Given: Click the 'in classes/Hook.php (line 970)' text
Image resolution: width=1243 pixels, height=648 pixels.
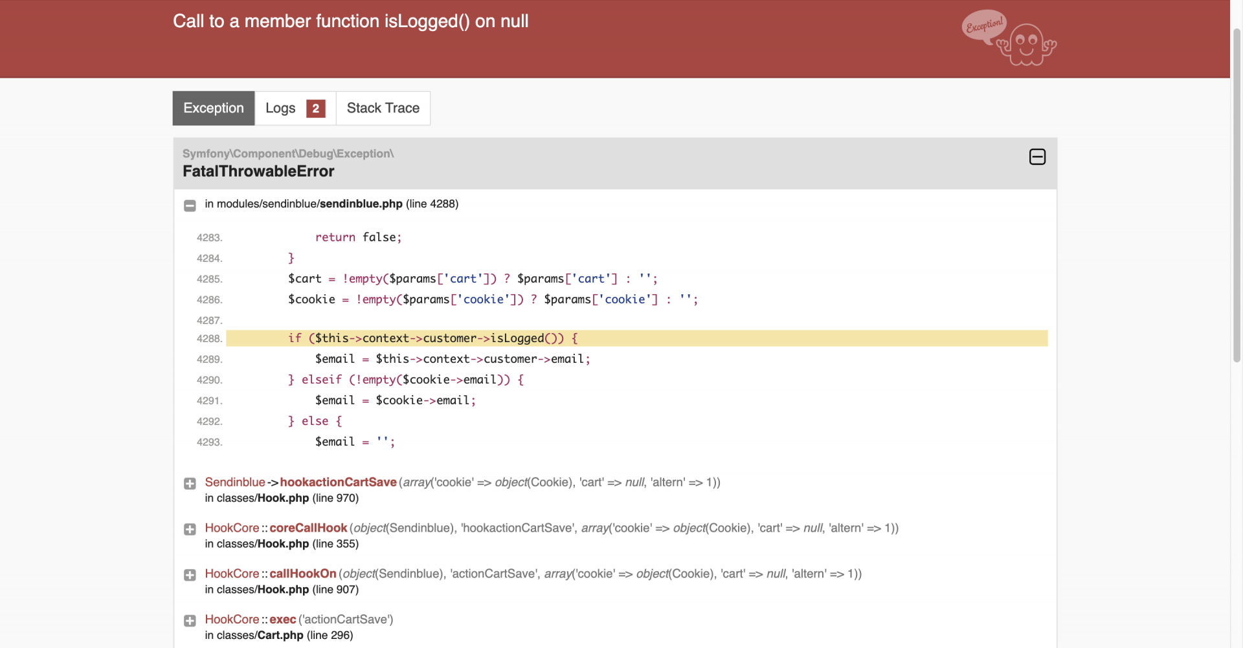Looking at the screenshot, I should point(282,498).
